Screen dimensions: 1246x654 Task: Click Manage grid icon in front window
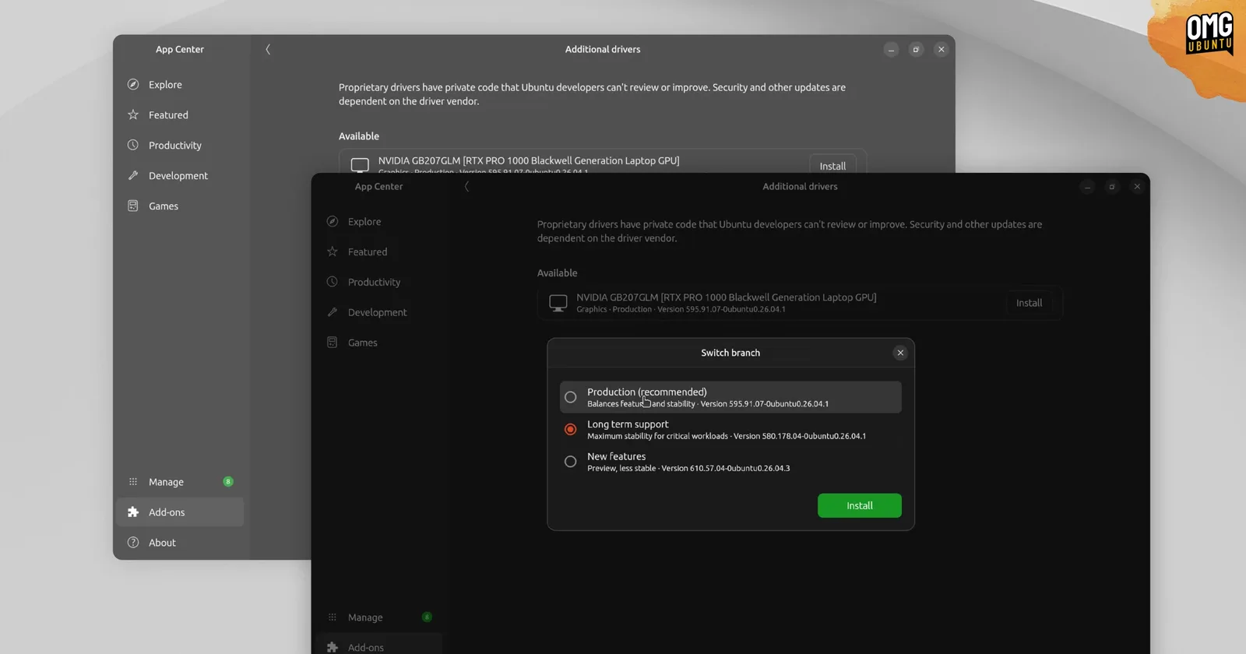coord(333,617)
